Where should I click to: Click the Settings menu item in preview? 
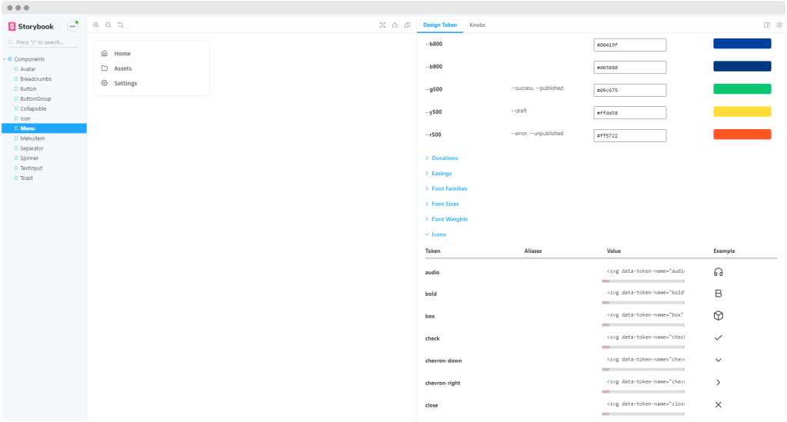point(125,83)
